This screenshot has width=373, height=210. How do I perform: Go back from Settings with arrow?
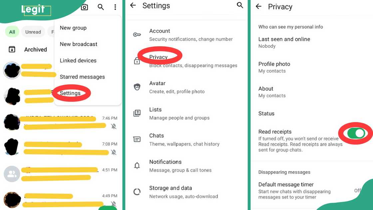click(x=133, y=5)
